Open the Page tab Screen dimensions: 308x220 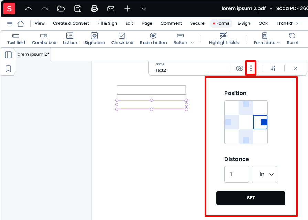[147, 23]
